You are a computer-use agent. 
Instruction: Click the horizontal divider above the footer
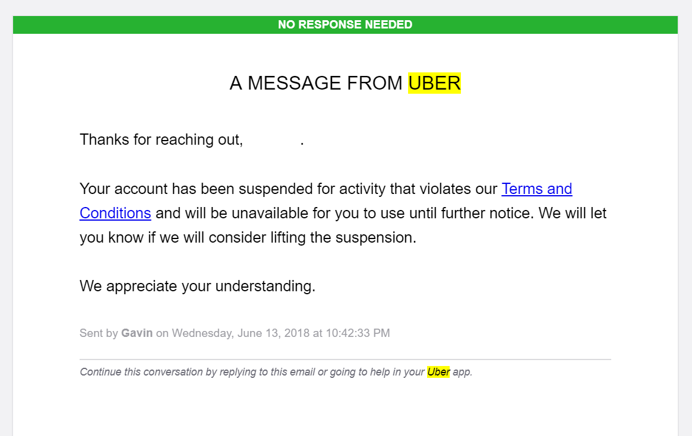(x=345, y=359)
